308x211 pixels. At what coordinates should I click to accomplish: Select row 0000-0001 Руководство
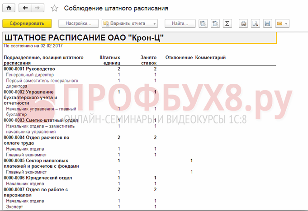coord(29,69)
